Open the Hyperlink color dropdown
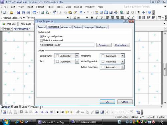Image resolution: width=167 pixels, height=125 pixels. click(123, 56)
